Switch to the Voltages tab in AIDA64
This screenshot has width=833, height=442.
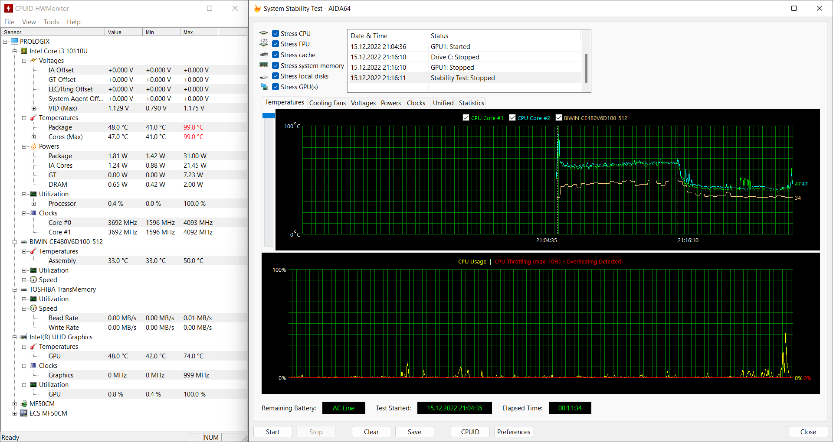click(x=363, y=103)
